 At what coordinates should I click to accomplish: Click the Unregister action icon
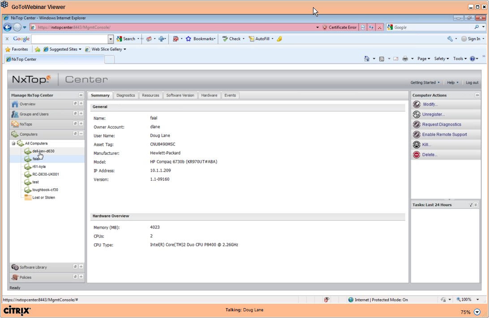[x=416, y=114]
